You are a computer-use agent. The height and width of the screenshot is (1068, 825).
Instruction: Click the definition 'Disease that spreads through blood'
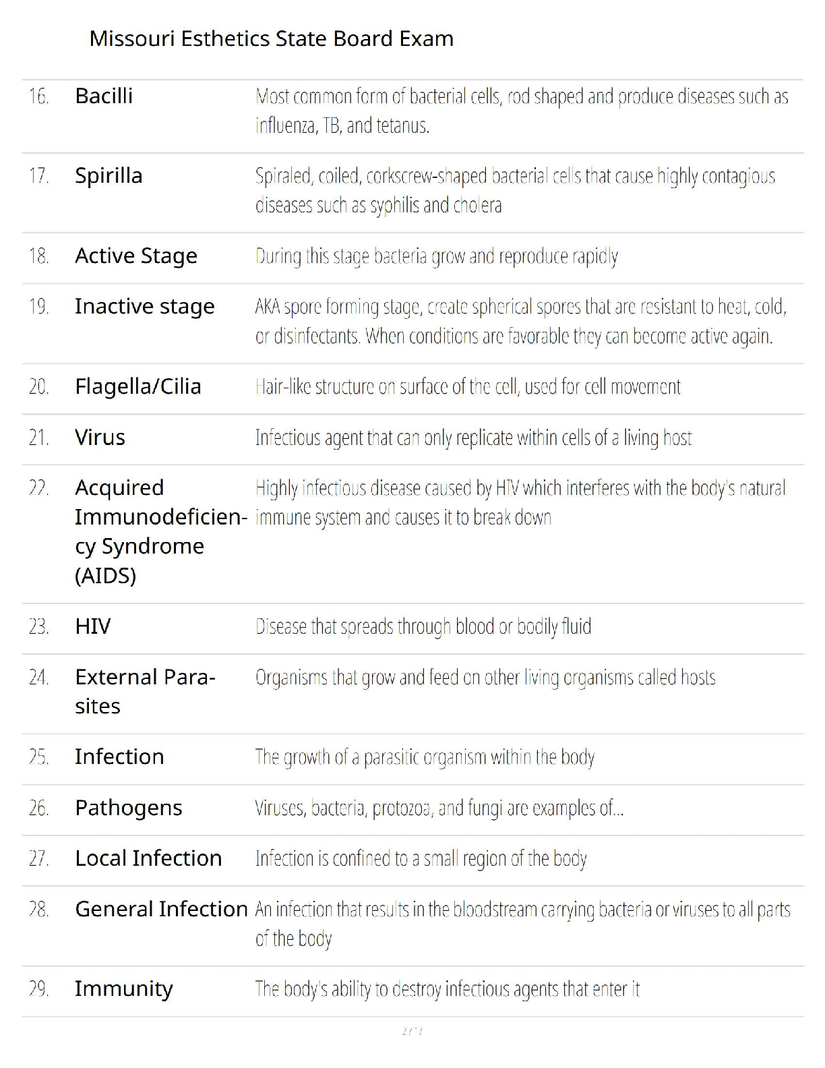click(423, 626)
